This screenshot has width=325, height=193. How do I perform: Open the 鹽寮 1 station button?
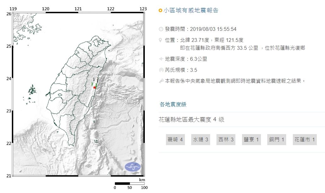251,139
